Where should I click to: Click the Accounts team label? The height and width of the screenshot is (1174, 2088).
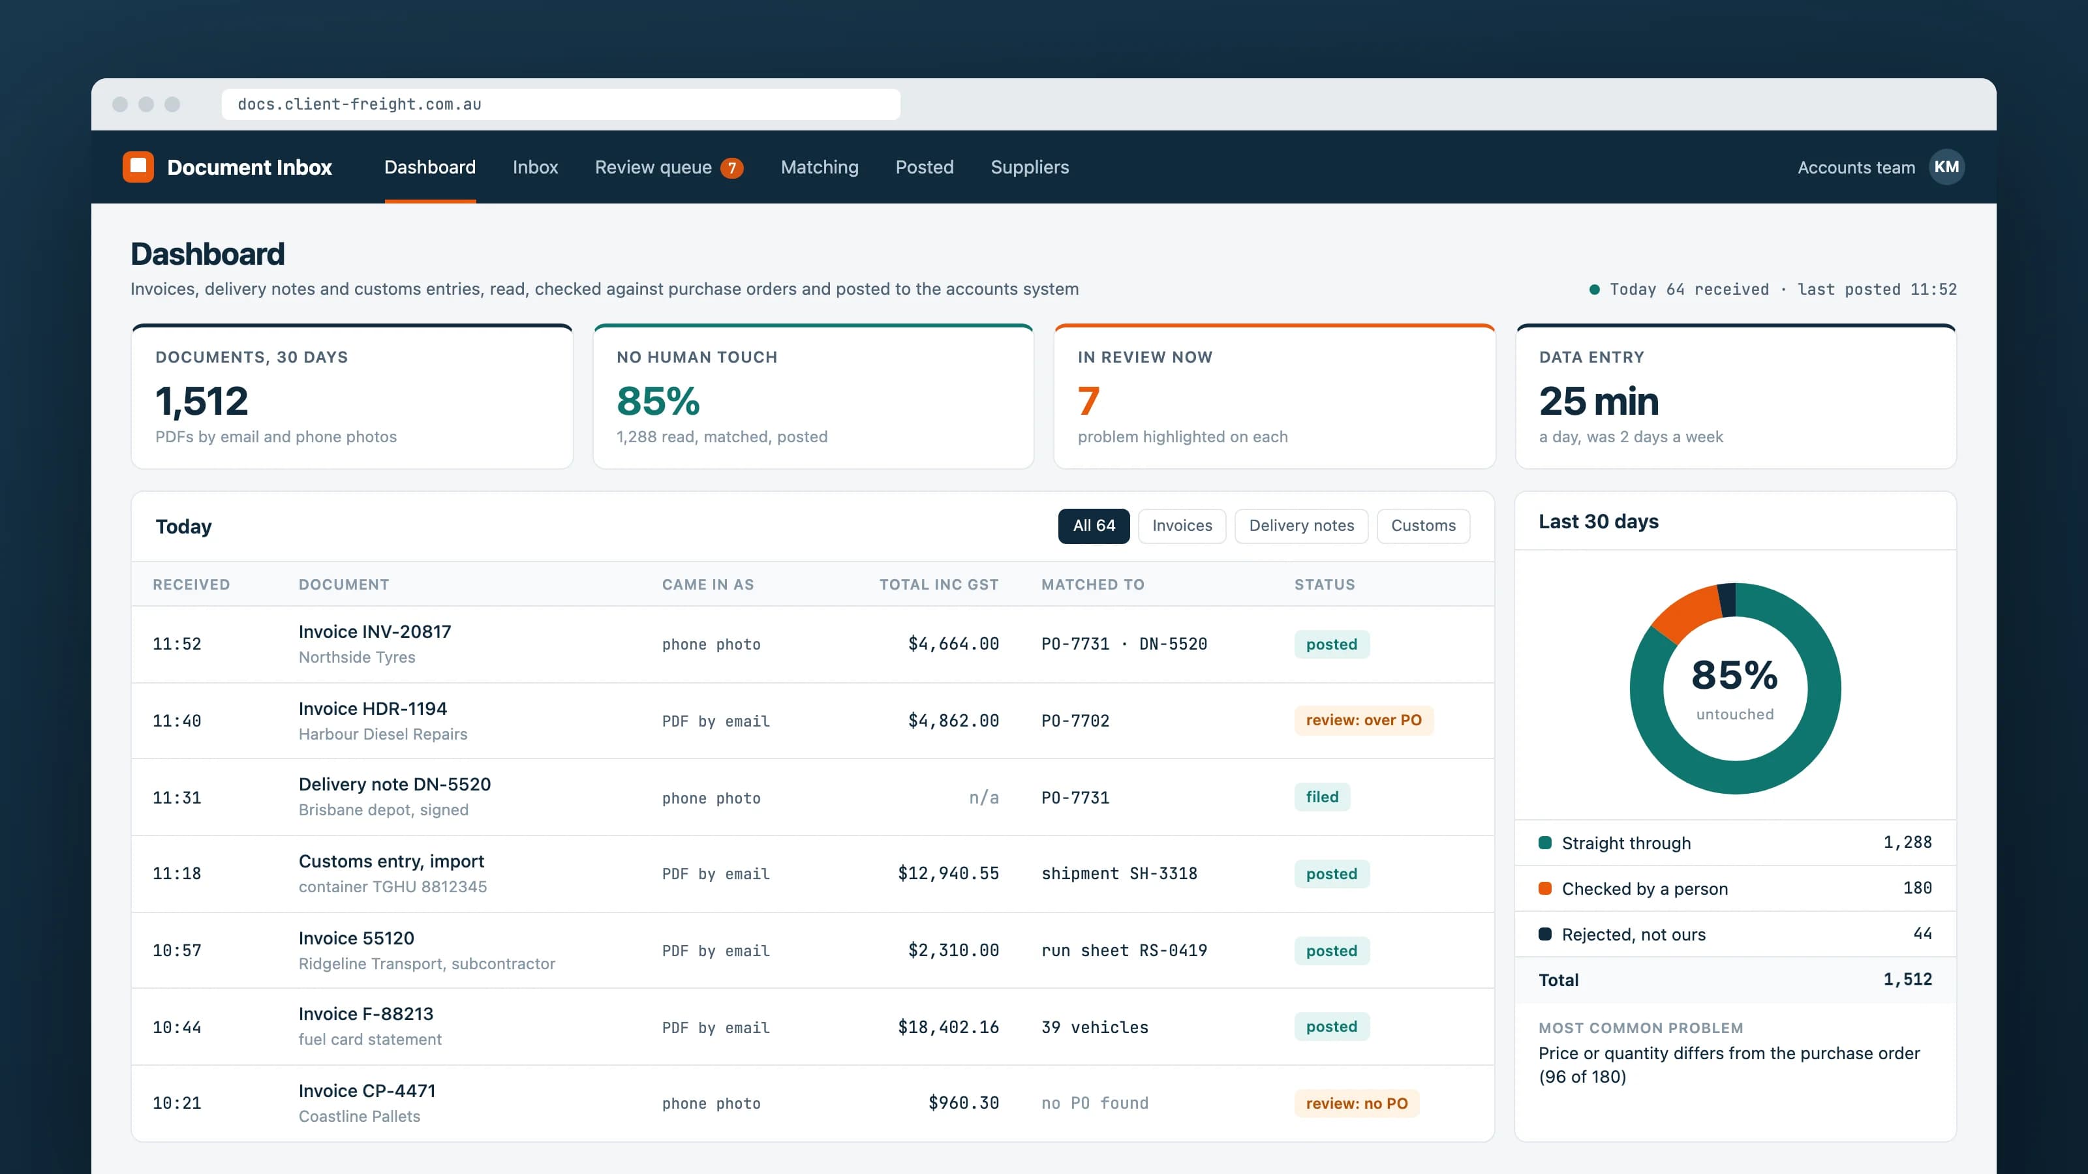click(x=1856, y=168)
